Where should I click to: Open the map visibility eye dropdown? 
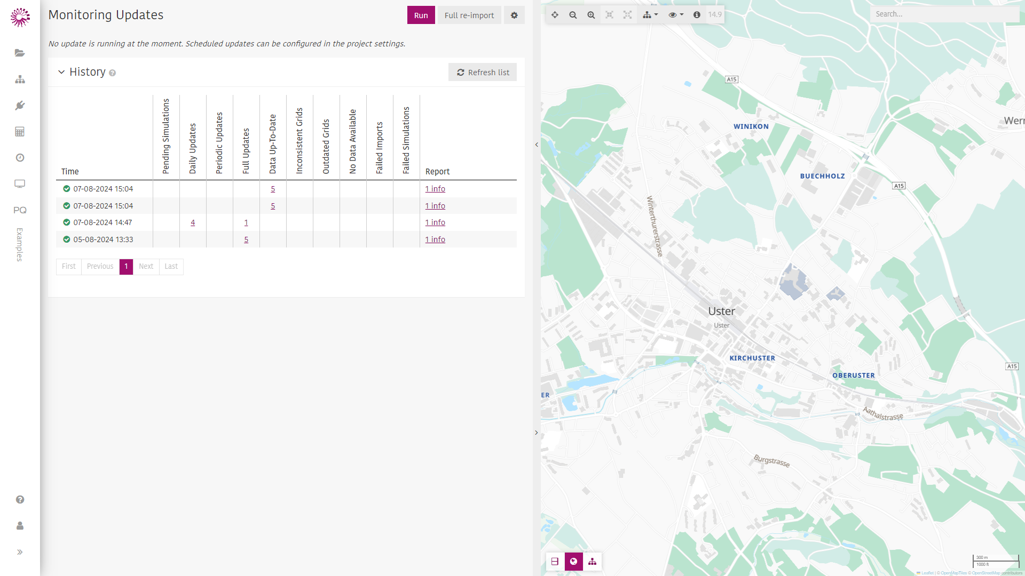676,15
